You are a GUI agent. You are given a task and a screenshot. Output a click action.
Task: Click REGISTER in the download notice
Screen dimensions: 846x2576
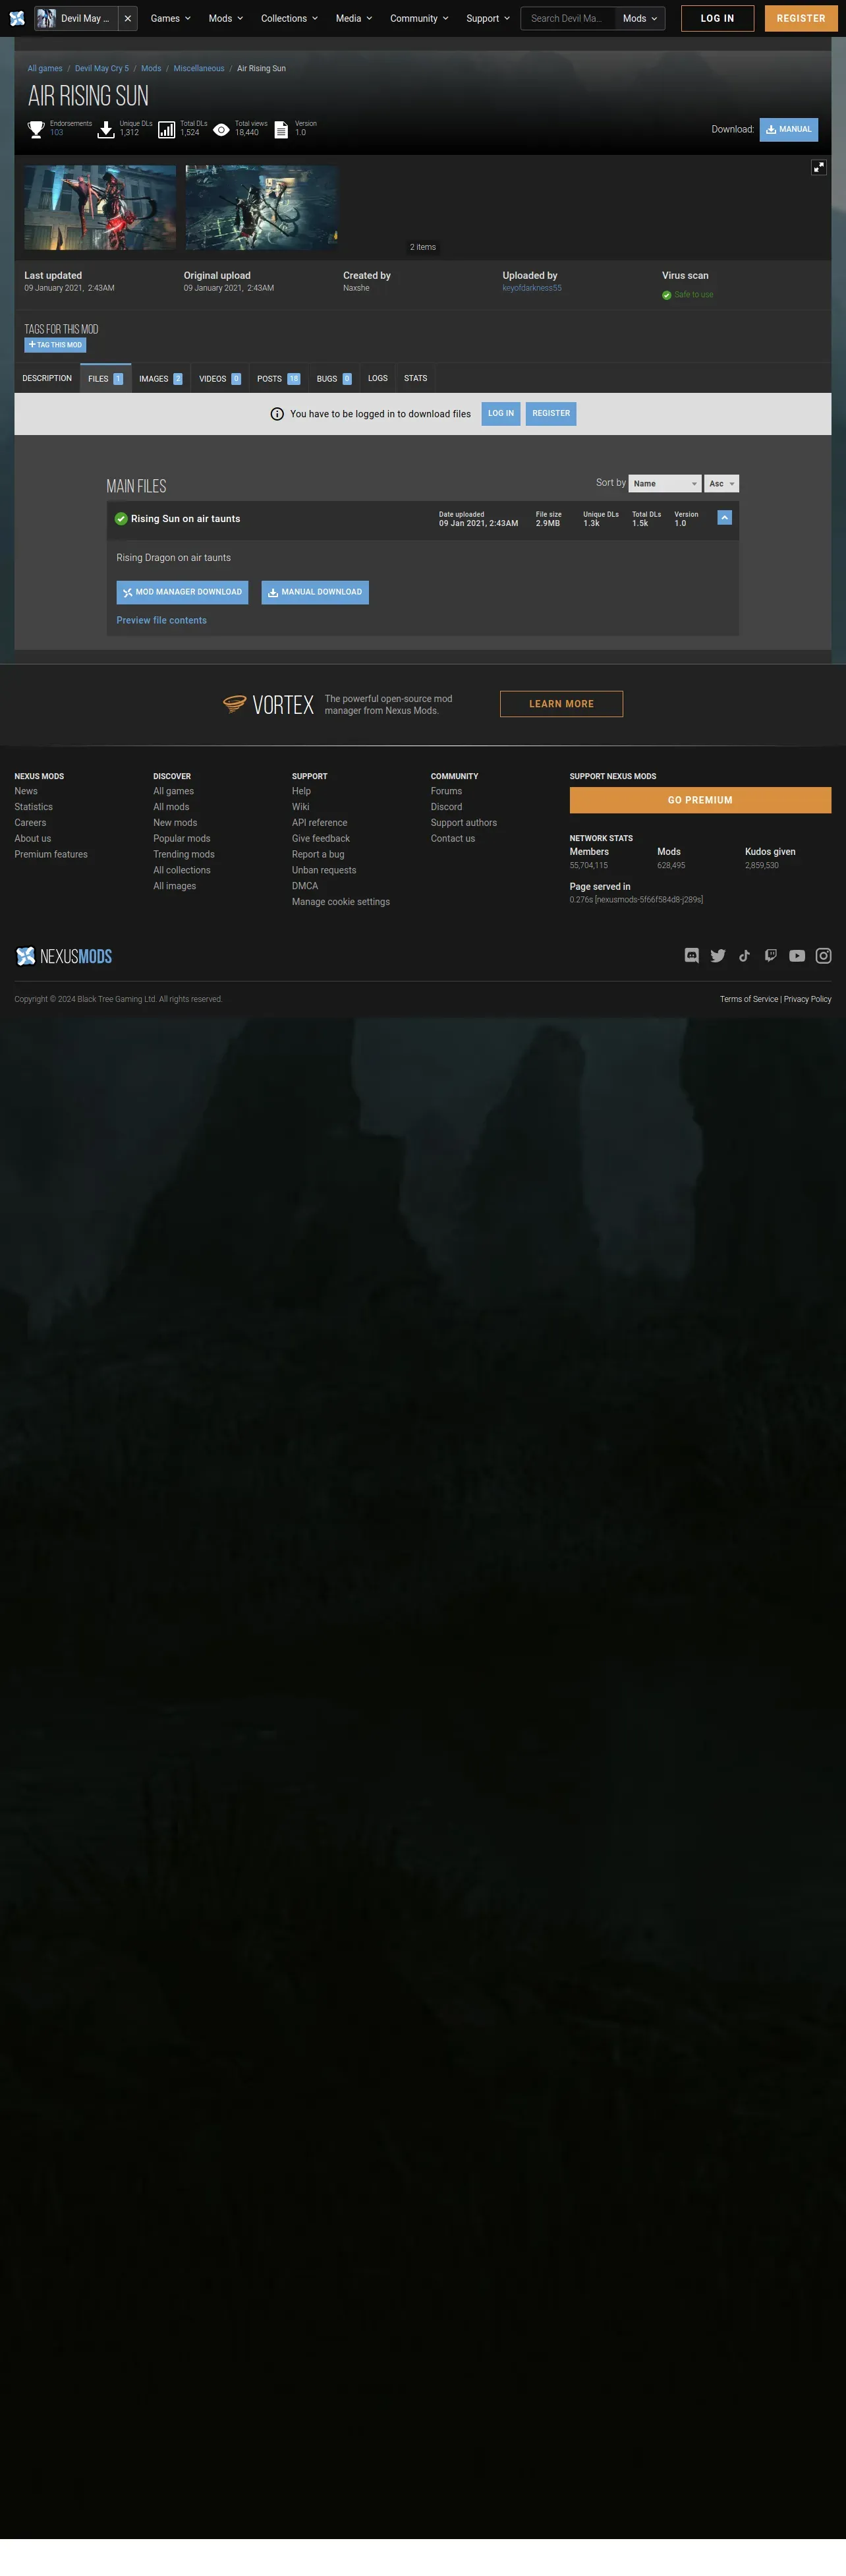coord(551,414)
